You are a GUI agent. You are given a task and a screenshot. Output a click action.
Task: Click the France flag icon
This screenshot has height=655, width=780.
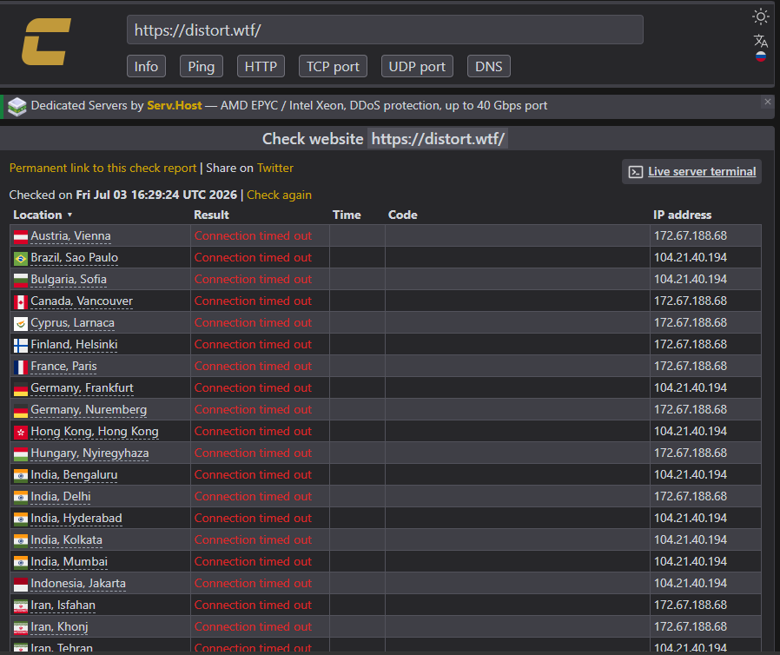(20, 367)
